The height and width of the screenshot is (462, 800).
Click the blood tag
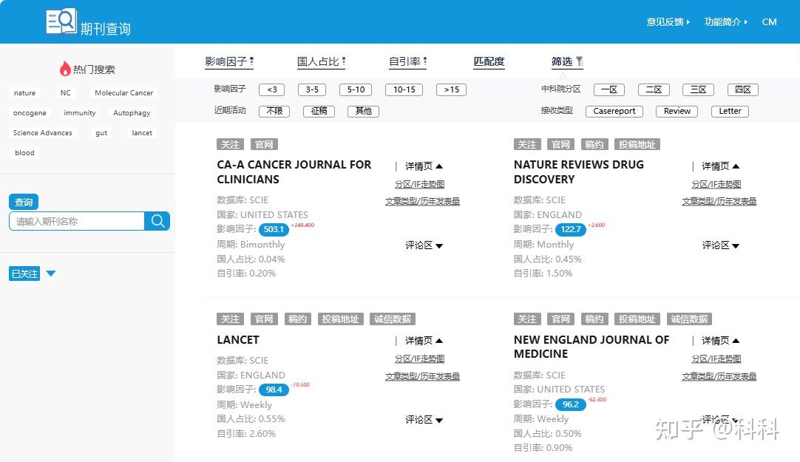(x=24, y=152)
